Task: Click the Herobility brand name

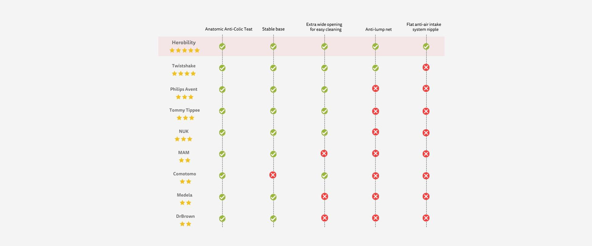Action: (x=184, y=43)
